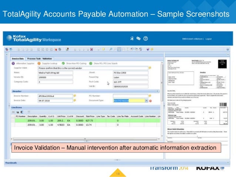Click the Invoice Date field 04.07.2010

55,101
